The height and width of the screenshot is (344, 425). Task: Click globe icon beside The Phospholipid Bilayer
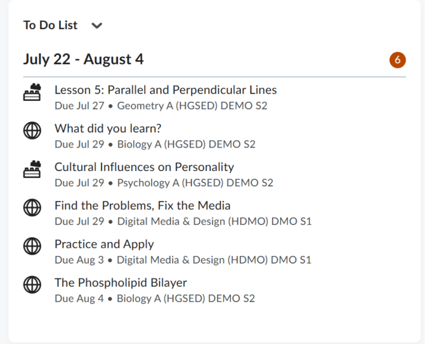(32, 284)
